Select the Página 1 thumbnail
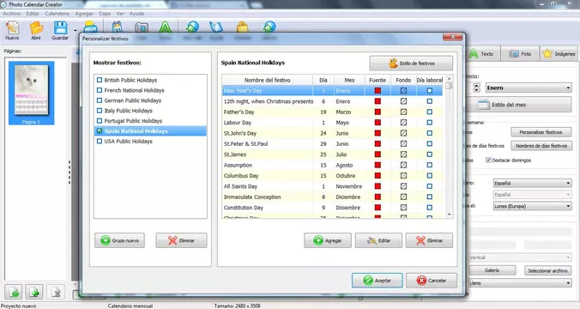580x309 pixels. tap(31, 93)
